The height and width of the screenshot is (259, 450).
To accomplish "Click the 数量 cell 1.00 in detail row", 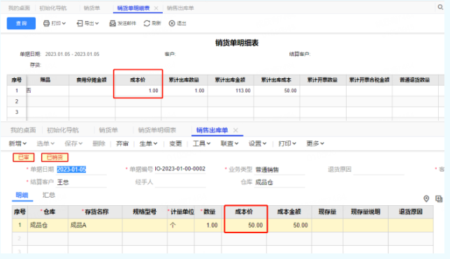I will 208,225.
